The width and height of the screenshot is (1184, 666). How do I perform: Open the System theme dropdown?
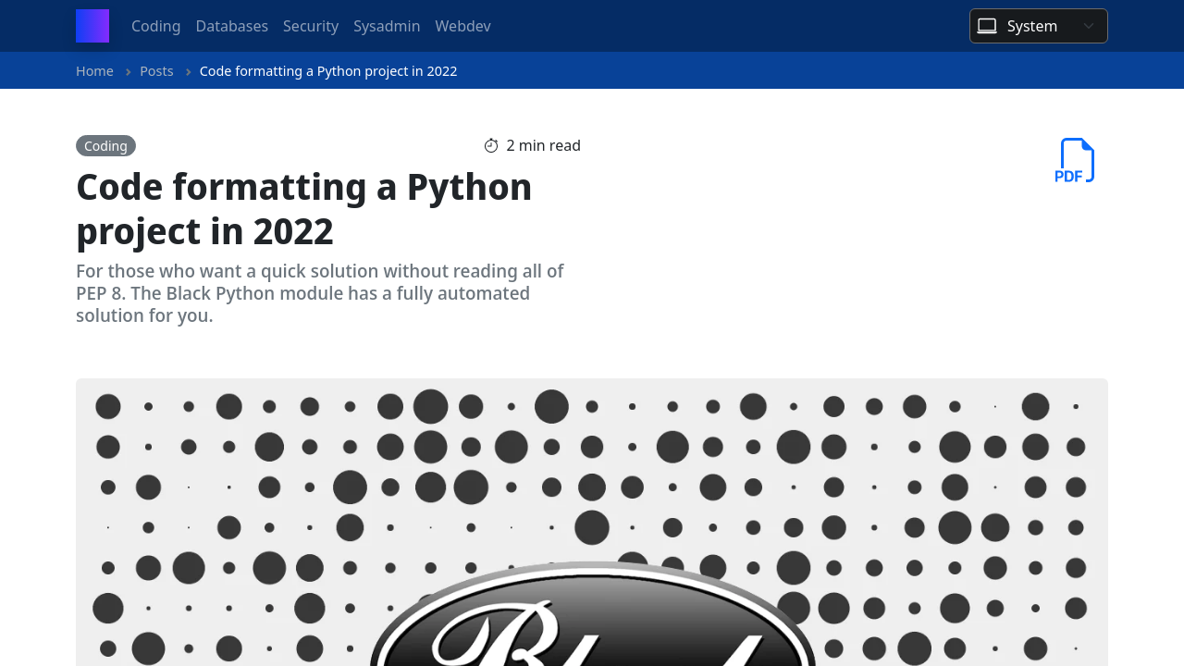coord(1038,26)
